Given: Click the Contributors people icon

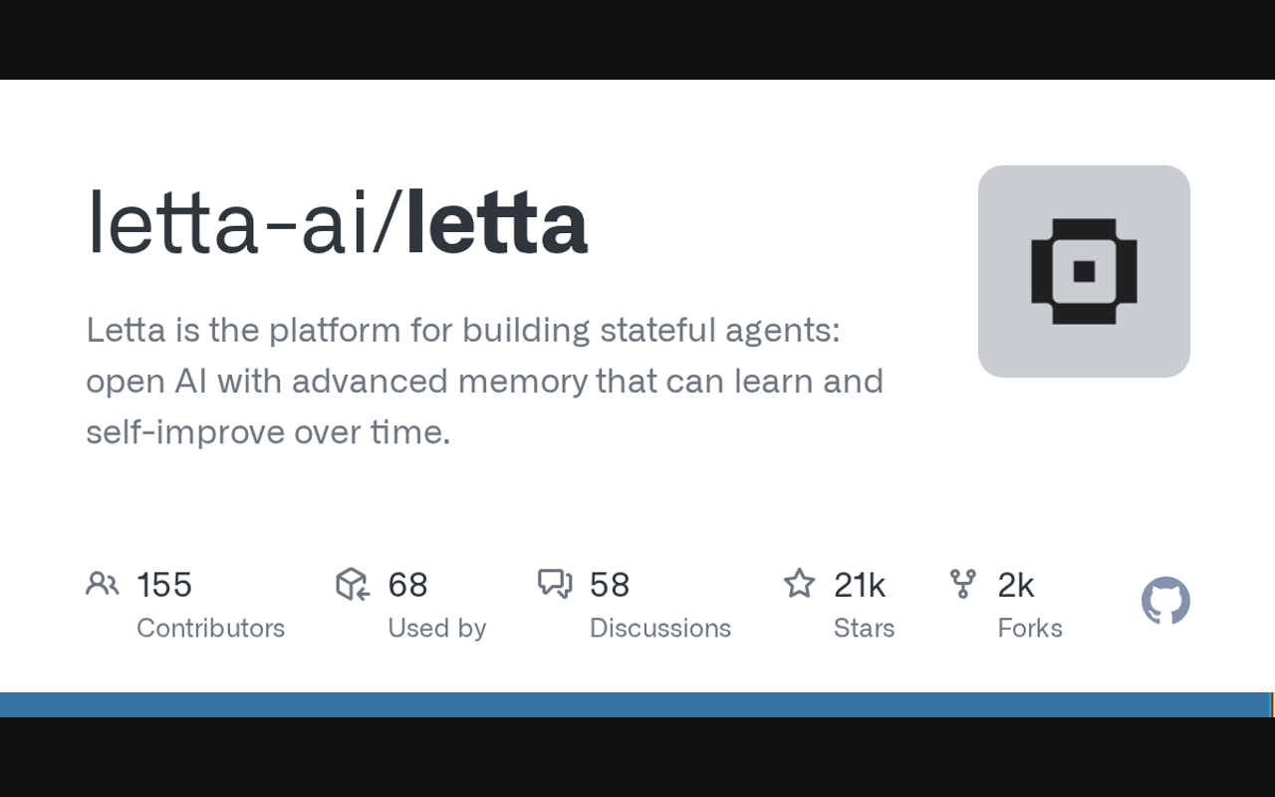Looking at the screenshot, I should 102,584.
